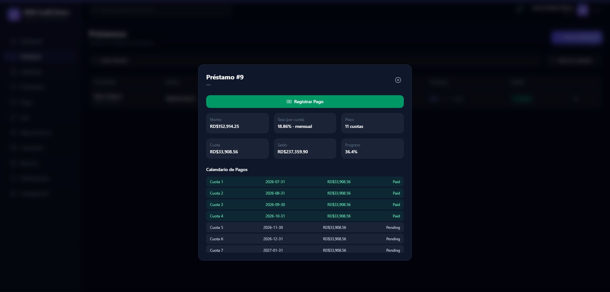Click Pending status of Cuota 5

[x=393, y=228]
